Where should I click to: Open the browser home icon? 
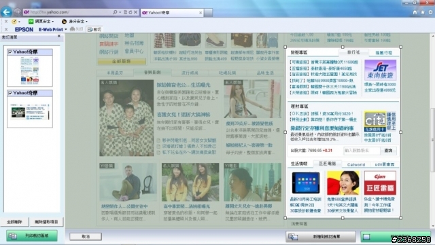point(415,12)
